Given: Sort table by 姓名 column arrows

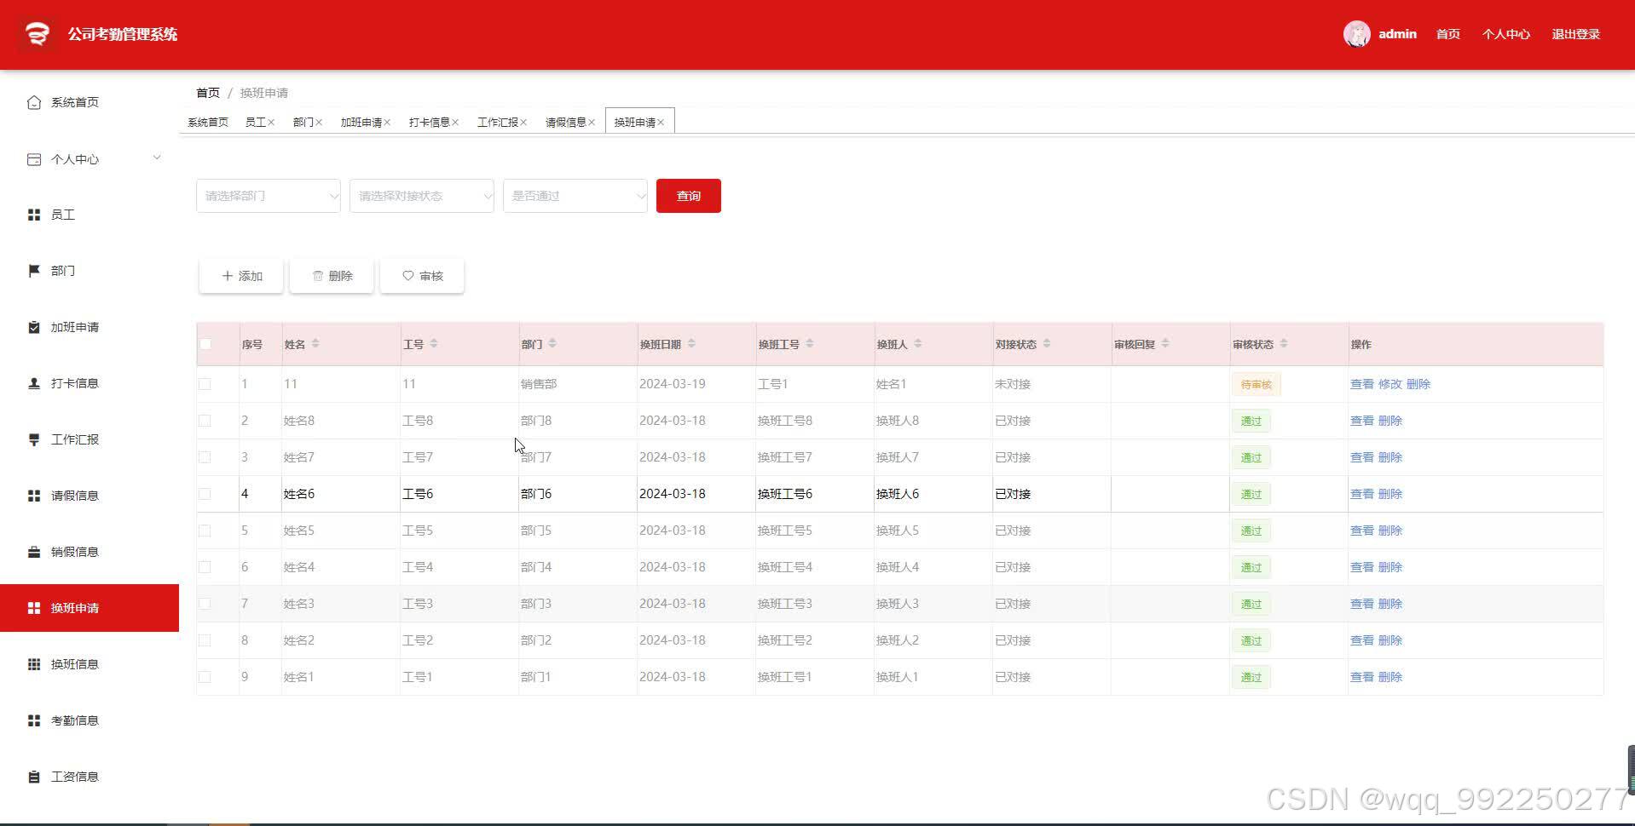Looking at the screenshot, I should tap(315, 344).
